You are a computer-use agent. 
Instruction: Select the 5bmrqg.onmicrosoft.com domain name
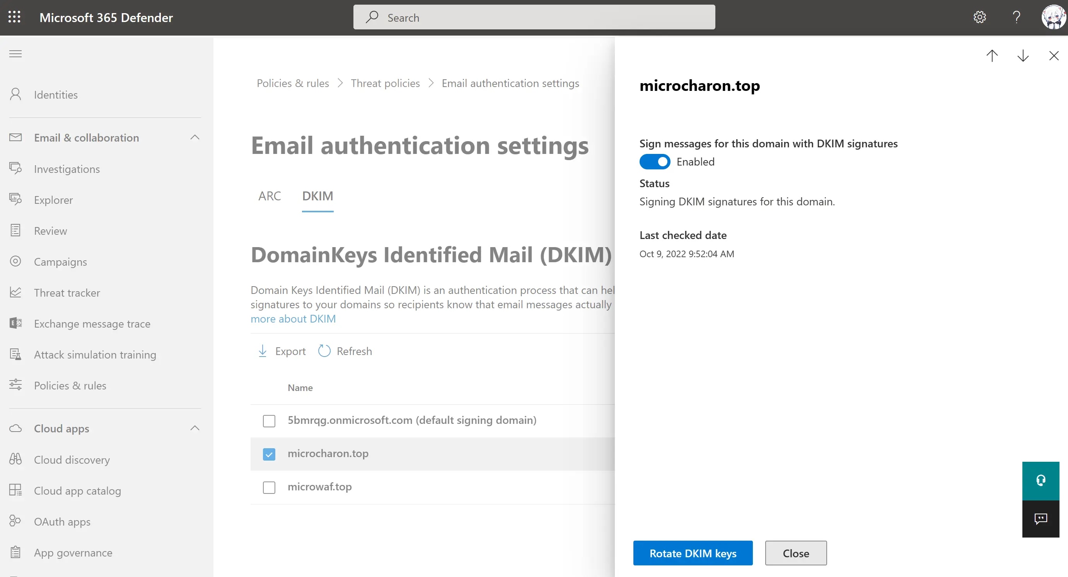[x=412, y=420]
